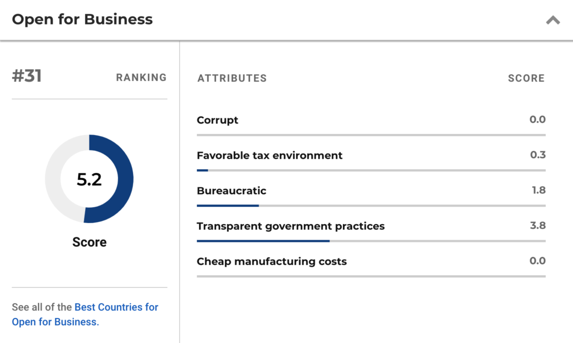Click the 5.2 score donut chart
Viewport: 573px width, 343px height.
click(x=89, y=179)
